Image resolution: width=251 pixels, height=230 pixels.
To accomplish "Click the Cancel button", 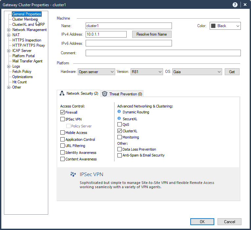I will click(229, 222).
